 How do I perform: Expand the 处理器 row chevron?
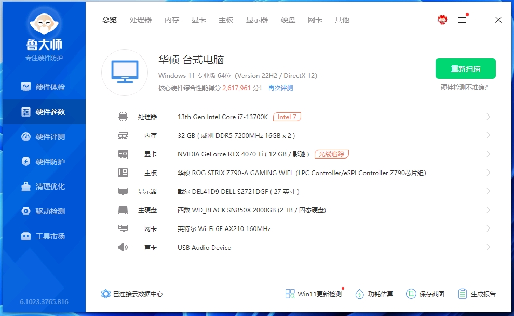tap(489, 117)
